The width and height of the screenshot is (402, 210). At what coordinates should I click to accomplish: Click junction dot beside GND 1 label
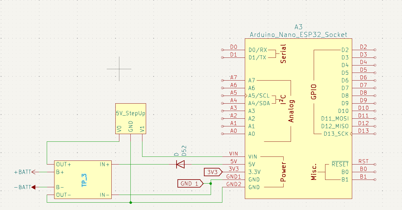click(x=211, y=184)
